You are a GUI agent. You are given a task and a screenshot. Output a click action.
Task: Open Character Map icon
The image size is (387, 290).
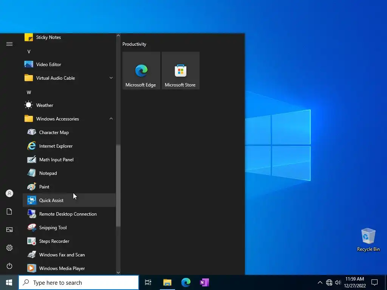coord(32,133)
